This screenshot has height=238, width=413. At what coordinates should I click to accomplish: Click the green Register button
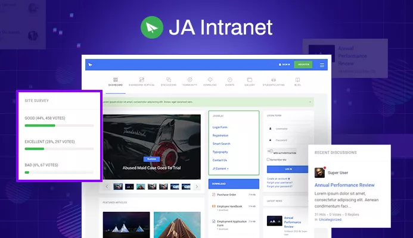[x=303, y=64]
